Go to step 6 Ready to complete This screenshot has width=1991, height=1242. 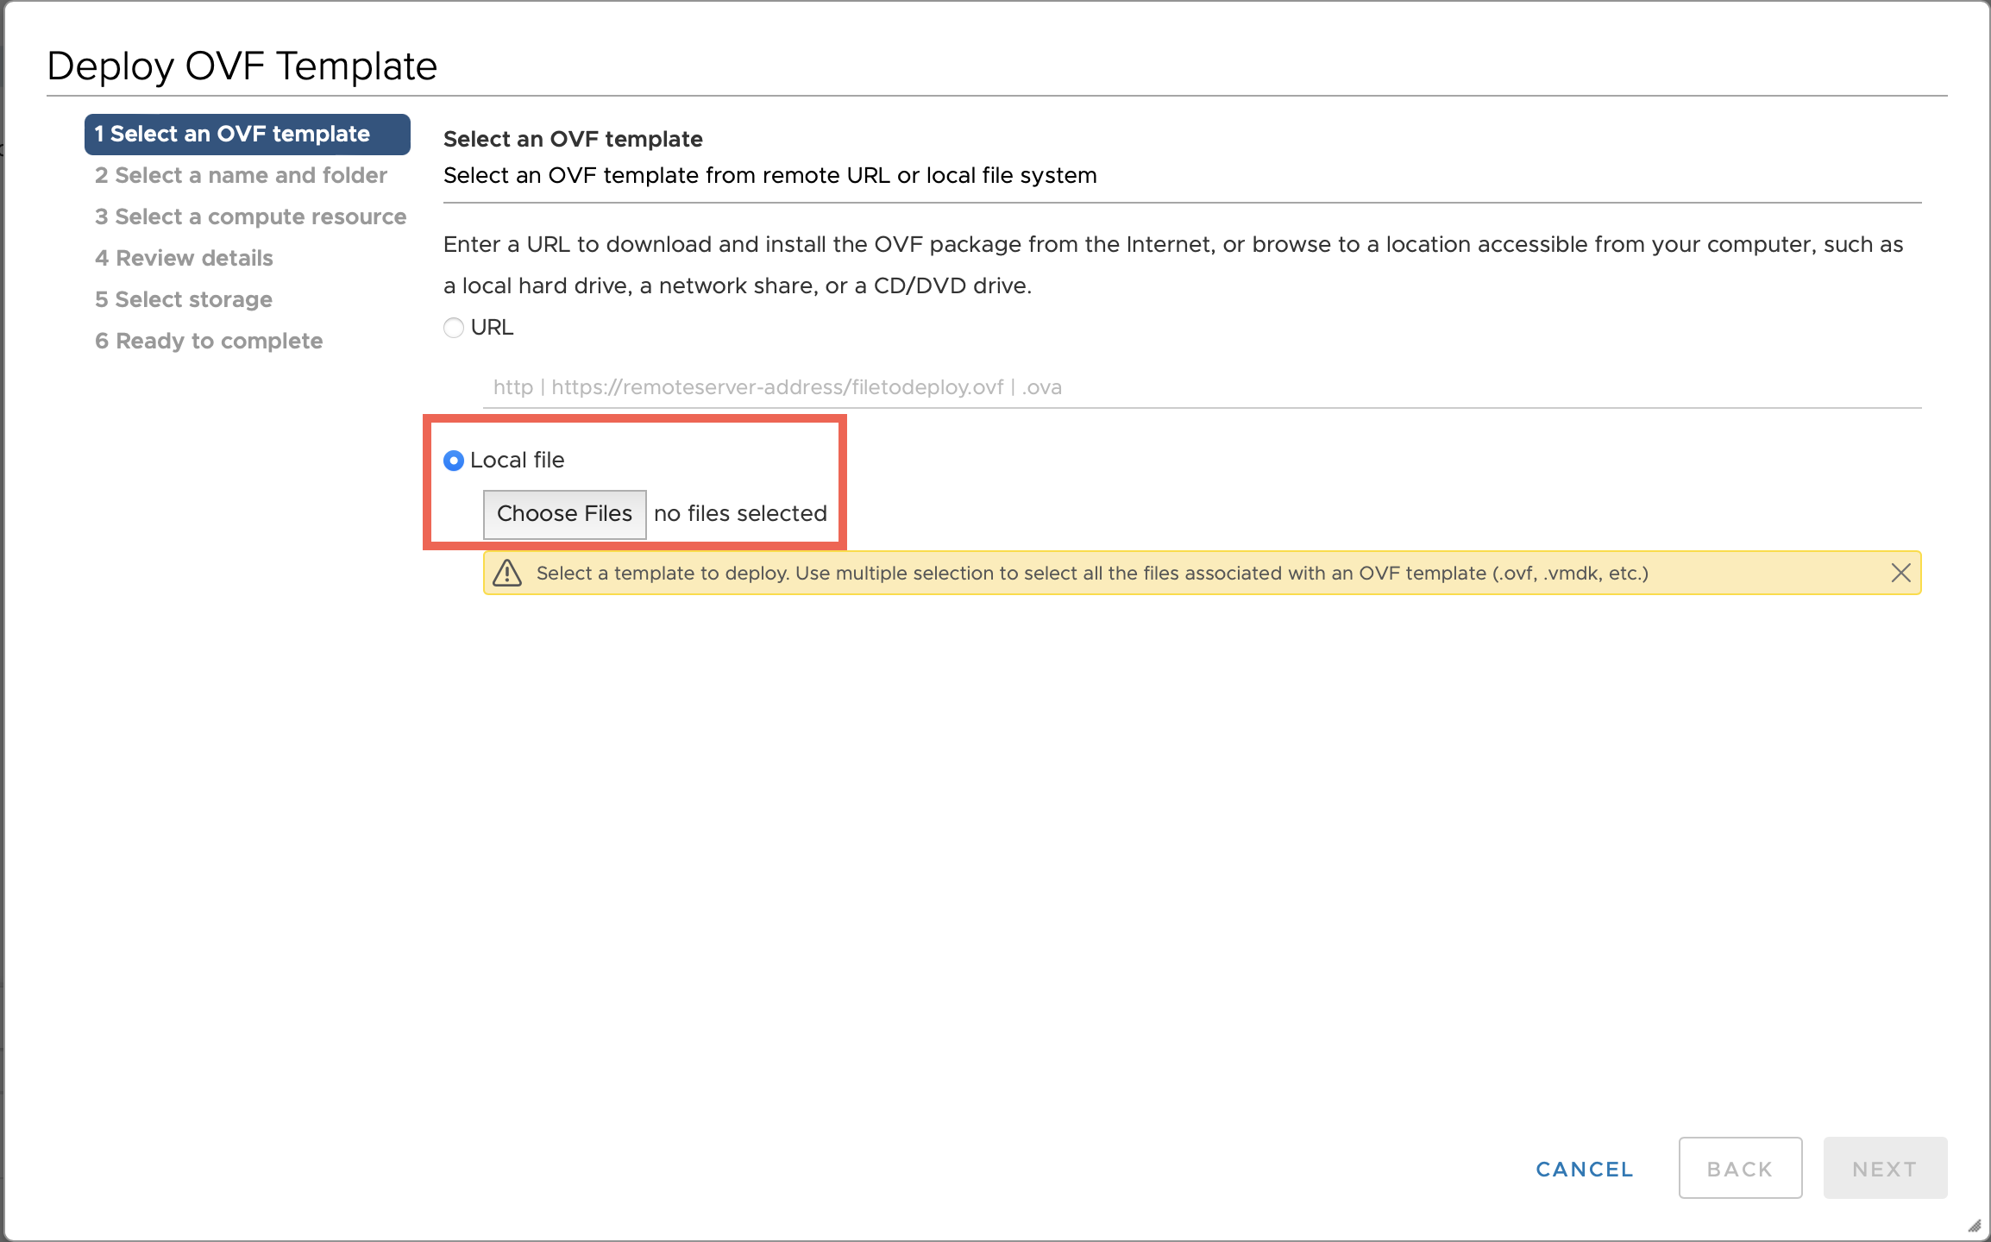tap(209, 342)
